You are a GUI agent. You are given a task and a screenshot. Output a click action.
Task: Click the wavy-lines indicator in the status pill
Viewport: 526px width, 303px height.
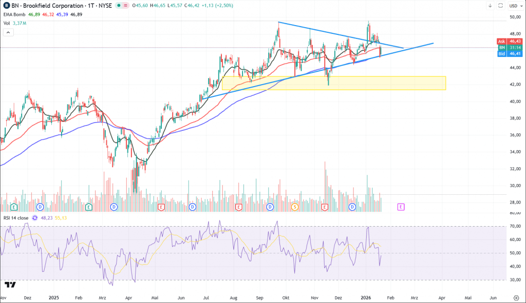(126, 6)
